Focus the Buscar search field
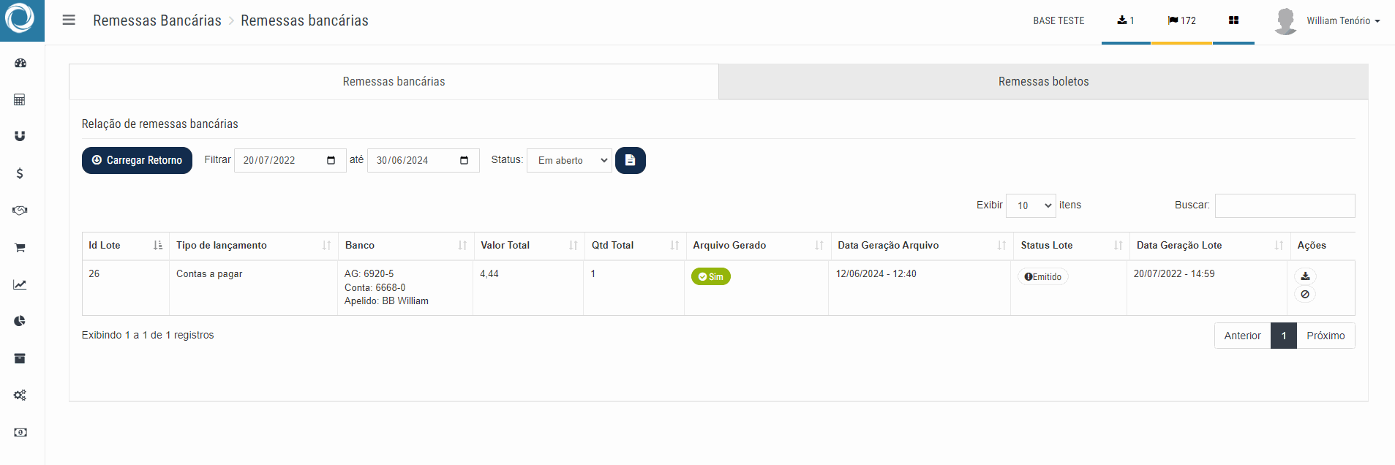The image size is (1395, 465). [1285, 205]
